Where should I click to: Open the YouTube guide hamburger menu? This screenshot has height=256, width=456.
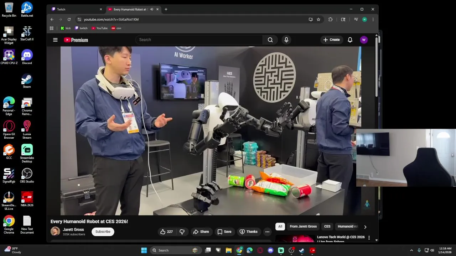[x=55, y=40]
